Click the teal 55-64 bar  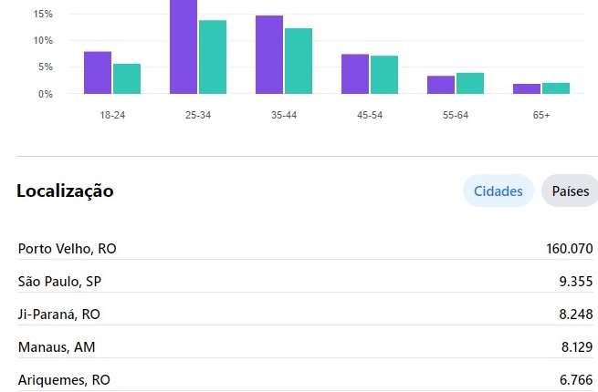470,83
